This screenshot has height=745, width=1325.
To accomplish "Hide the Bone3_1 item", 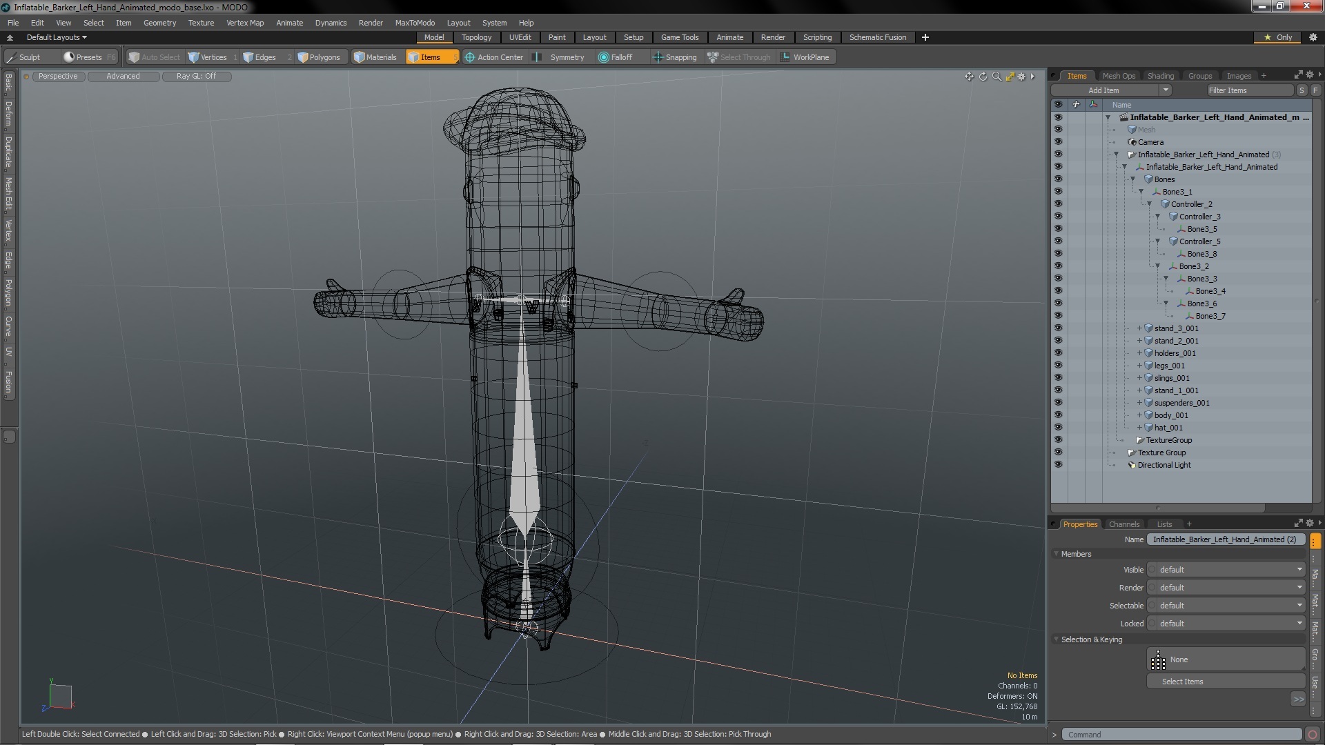I will coord(1058,192).
